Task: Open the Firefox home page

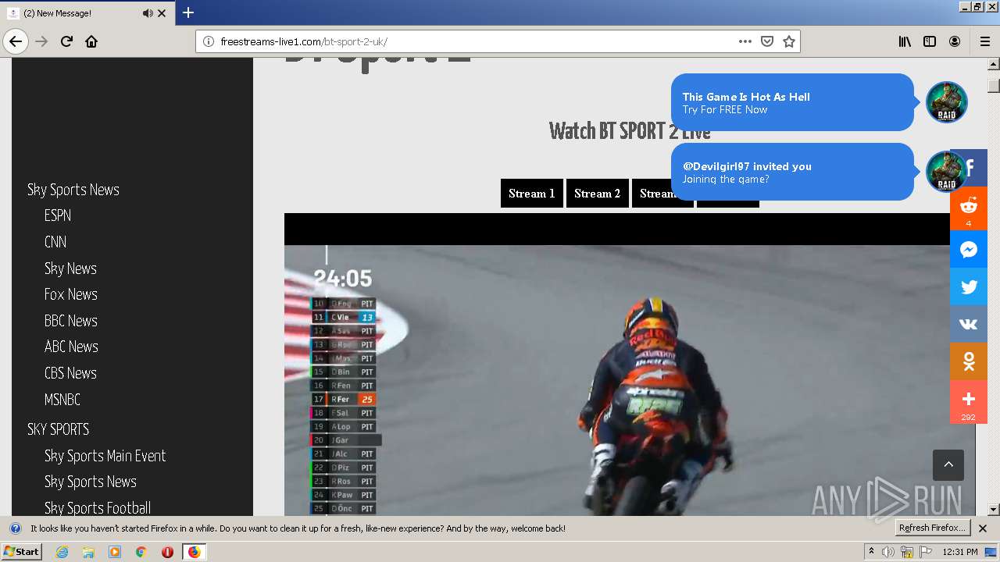Action: [91, 41]
